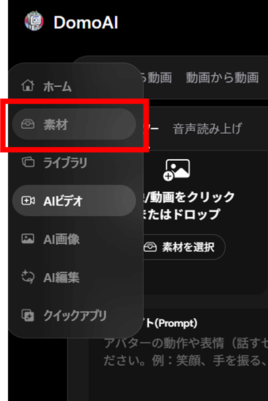The height and width of the screenshot is (401, 268).
Task: Open クイックアプリ from the sidebar
Action: click(x=74, y=316)
